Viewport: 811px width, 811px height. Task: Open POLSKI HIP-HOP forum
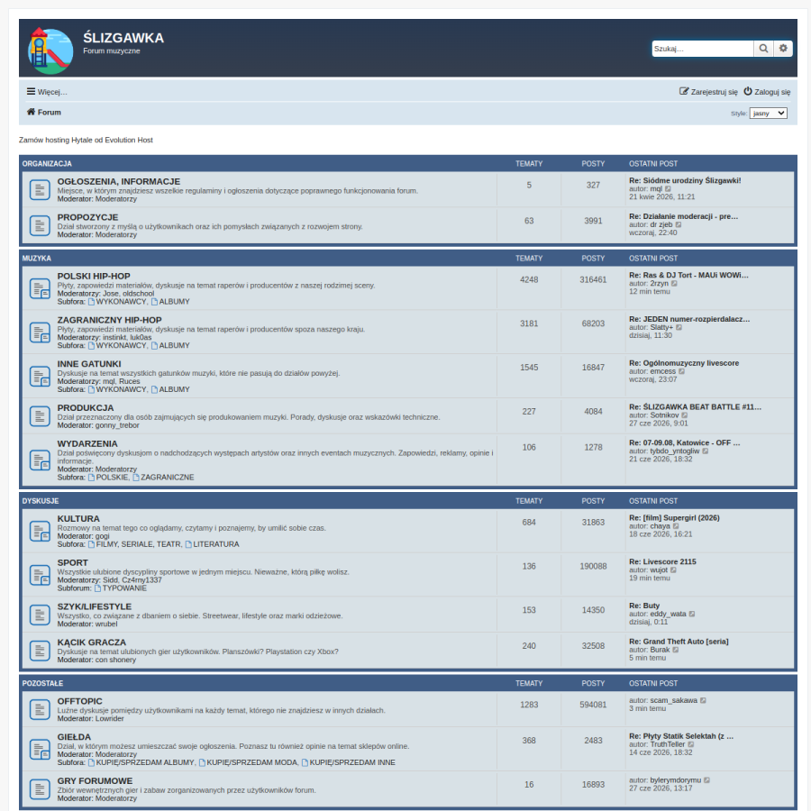click(94, 277)
